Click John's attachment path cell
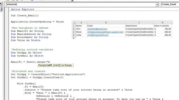Image resolution: width=179 pixels, height=100 pixels. pos(139,29)
